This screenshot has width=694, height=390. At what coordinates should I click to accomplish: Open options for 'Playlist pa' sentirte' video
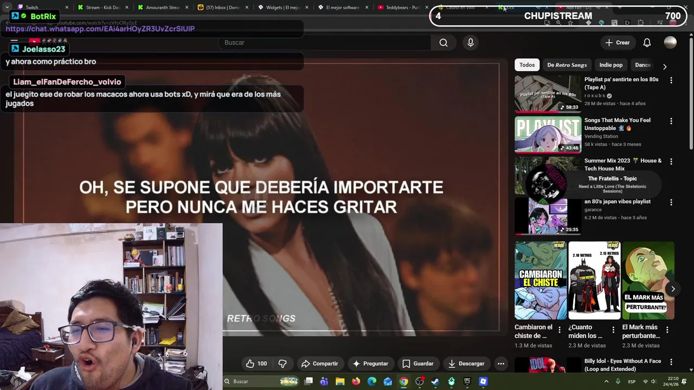pos(671,80)
